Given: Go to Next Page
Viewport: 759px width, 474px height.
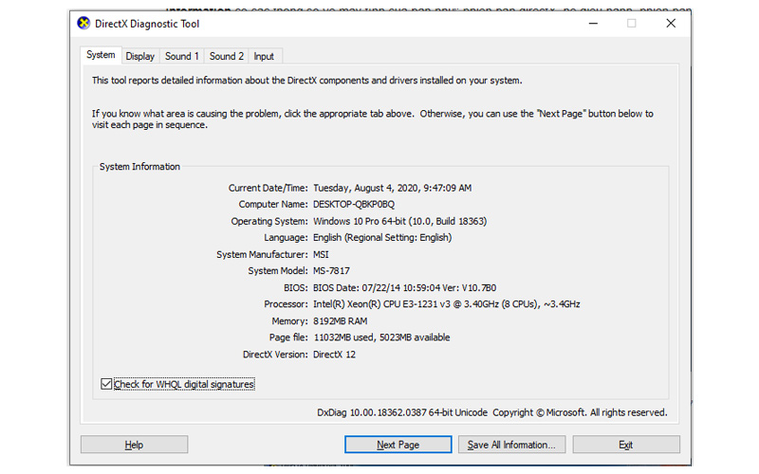Looking at the screenshot, I should click(x=398, y=445).
